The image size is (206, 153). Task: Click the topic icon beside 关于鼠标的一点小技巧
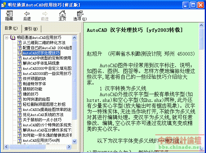click(x=19, y=120)
